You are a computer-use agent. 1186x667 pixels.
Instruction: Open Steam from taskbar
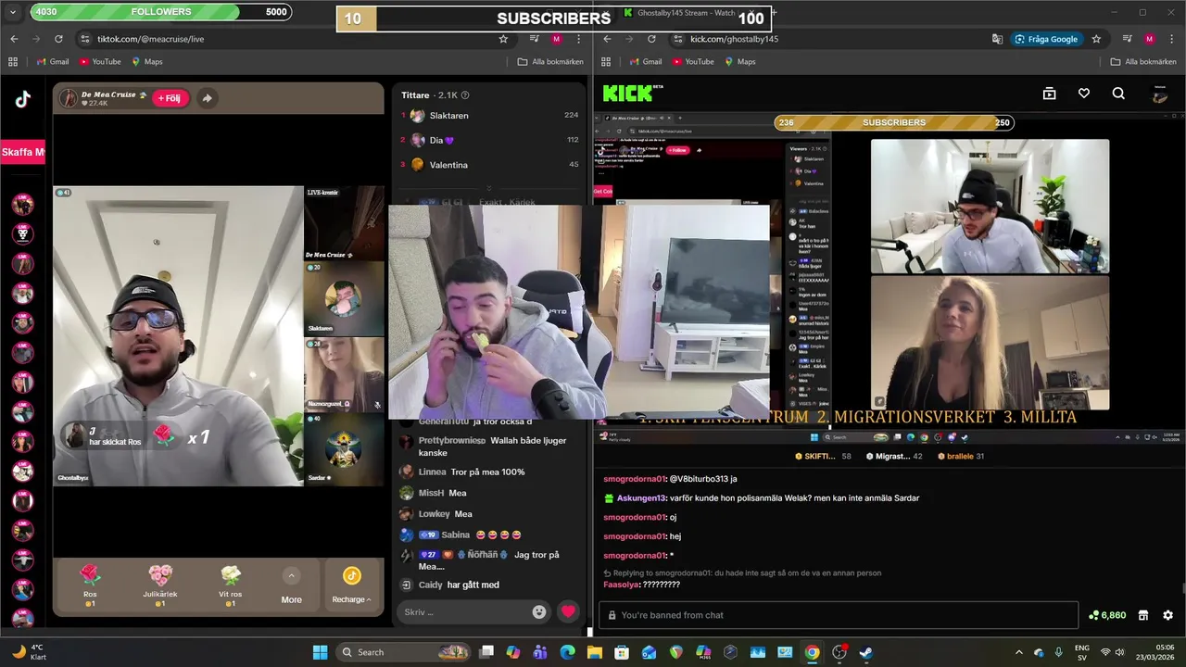click(865, 652)
